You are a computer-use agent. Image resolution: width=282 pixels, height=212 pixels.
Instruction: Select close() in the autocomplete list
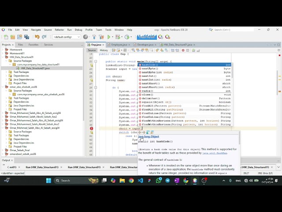pyautogui.click(x=185, y=95)
